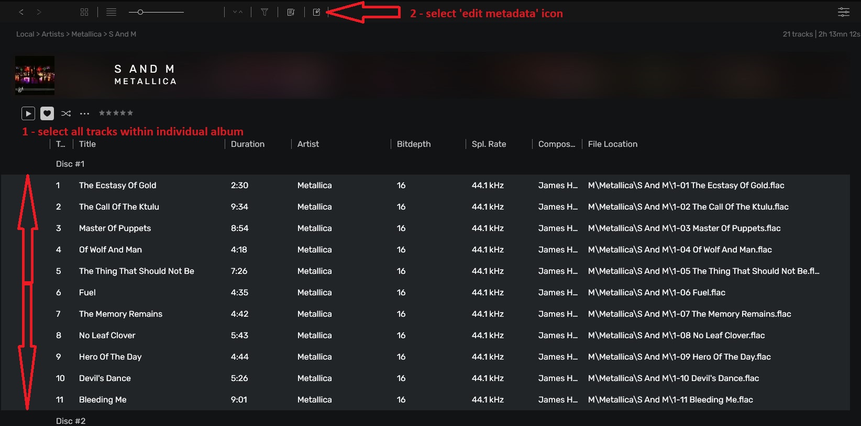Sort by the File Location column
This screenshot has height=426, width=861.
pos(613,144)
